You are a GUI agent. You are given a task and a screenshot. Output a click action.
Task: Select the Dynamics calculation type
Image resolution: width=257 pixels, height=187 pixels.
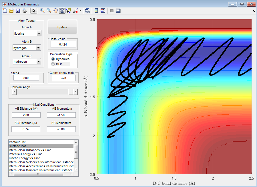53,59
